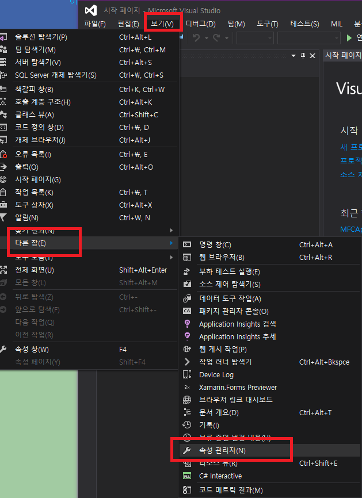The image size is (362, 498).
Task: Click the 명령 창(C) icon
Action: (x=187, y=245)
